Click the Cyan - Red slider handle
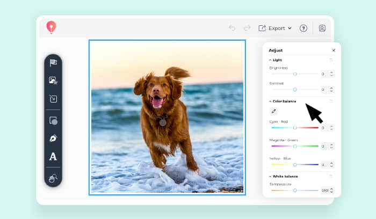This screenshot has width=376, height=219. [x=295, y=128]
